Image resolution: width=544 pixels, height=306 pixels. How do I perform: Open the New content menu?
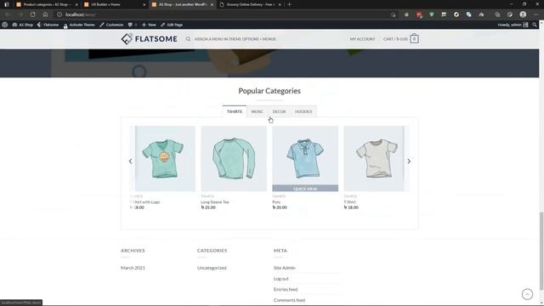click(x=149, y=25)
